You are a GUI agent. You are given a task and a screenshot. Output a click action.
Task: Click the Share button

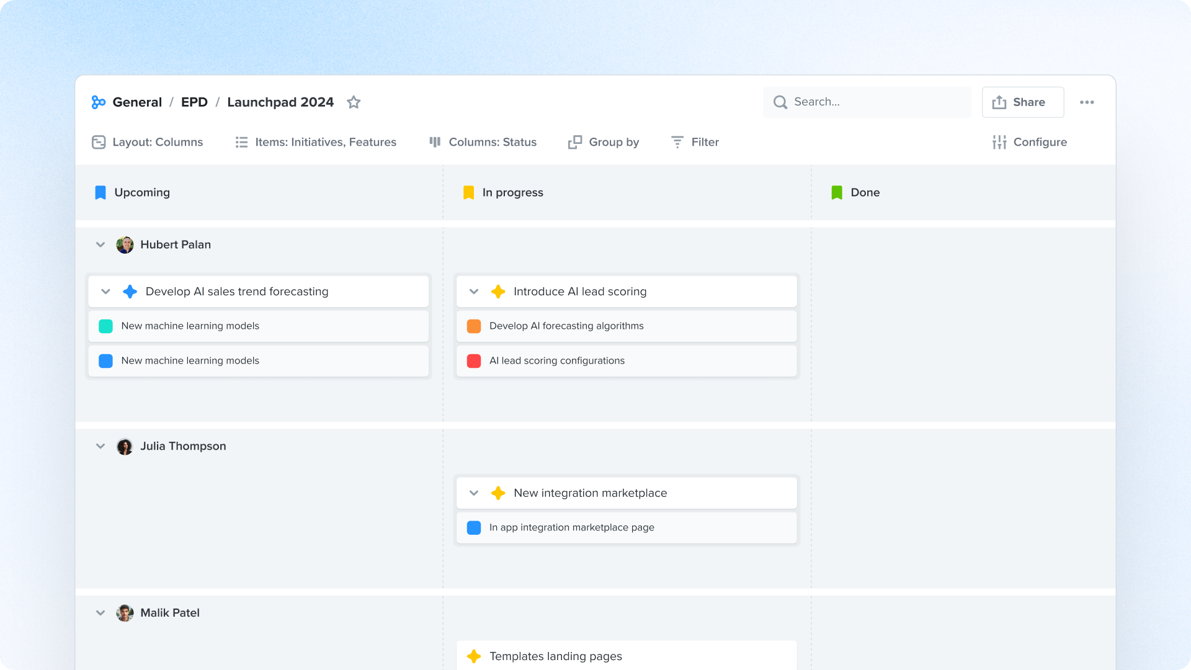tap(1022, 102)
